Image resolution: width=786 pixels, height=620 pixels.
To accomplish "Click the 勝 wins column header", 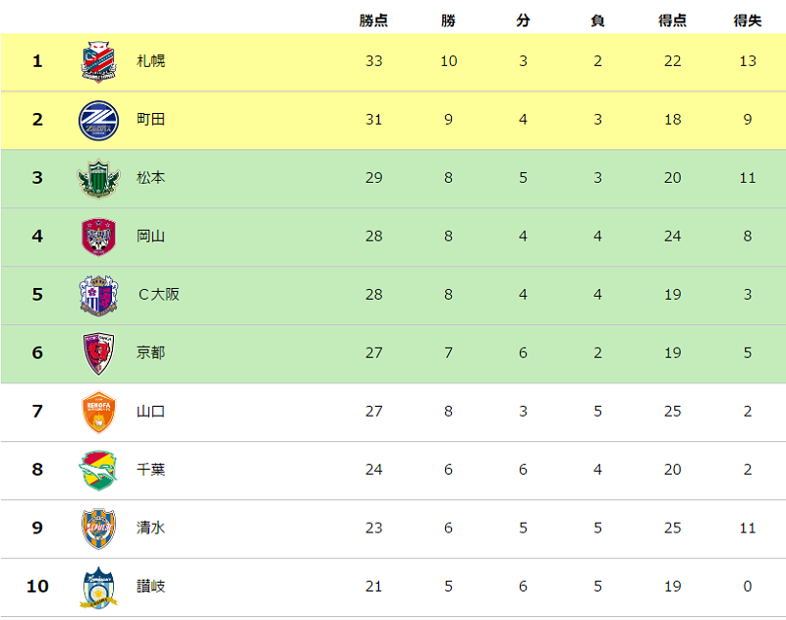I will [x=448, y=21].
